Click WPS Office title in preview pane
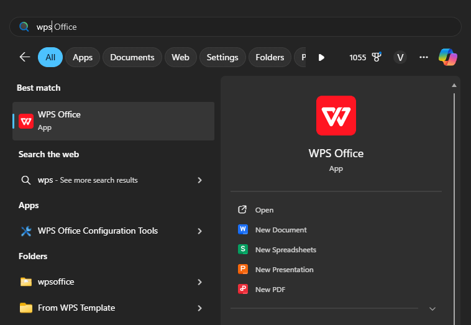 click(x=336, y=153)
